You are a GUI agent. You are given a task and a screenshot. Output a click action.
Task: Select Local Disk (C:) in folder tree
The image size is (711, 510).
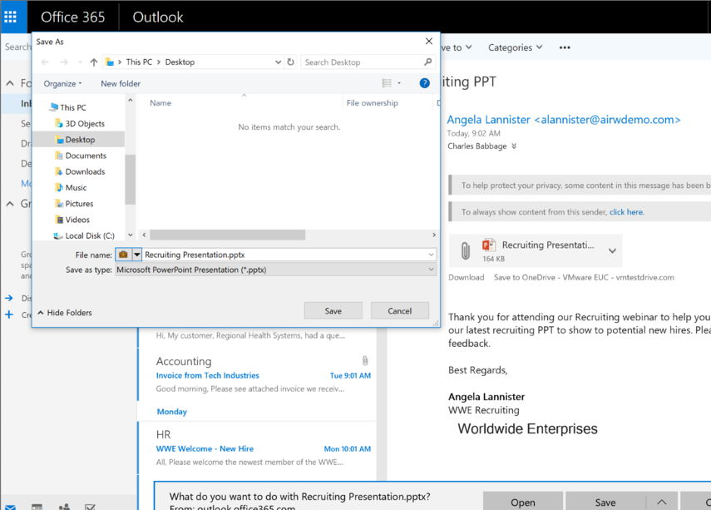90,235
